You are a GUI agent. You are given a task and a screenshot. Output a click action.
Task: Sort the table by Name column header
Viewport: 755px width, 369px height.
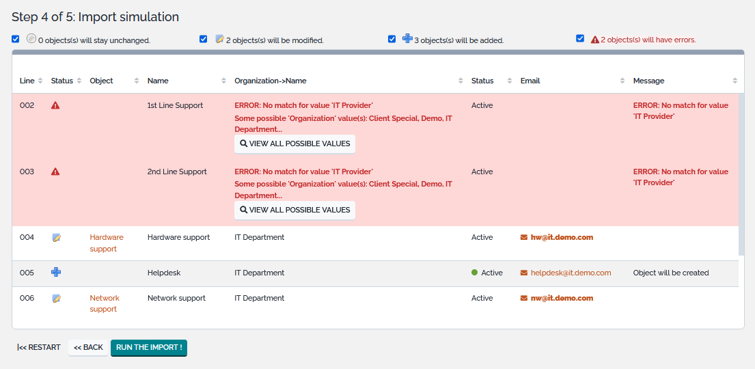point(158,81)
